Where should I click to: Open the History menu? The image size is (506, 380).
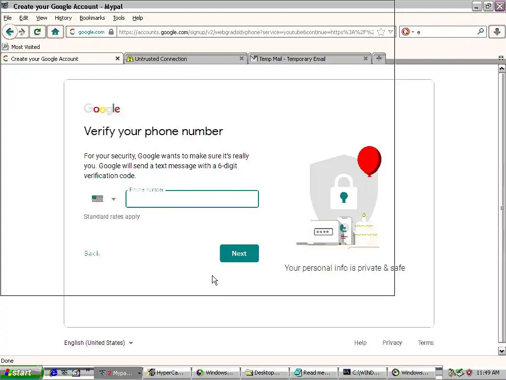point(63,18)
